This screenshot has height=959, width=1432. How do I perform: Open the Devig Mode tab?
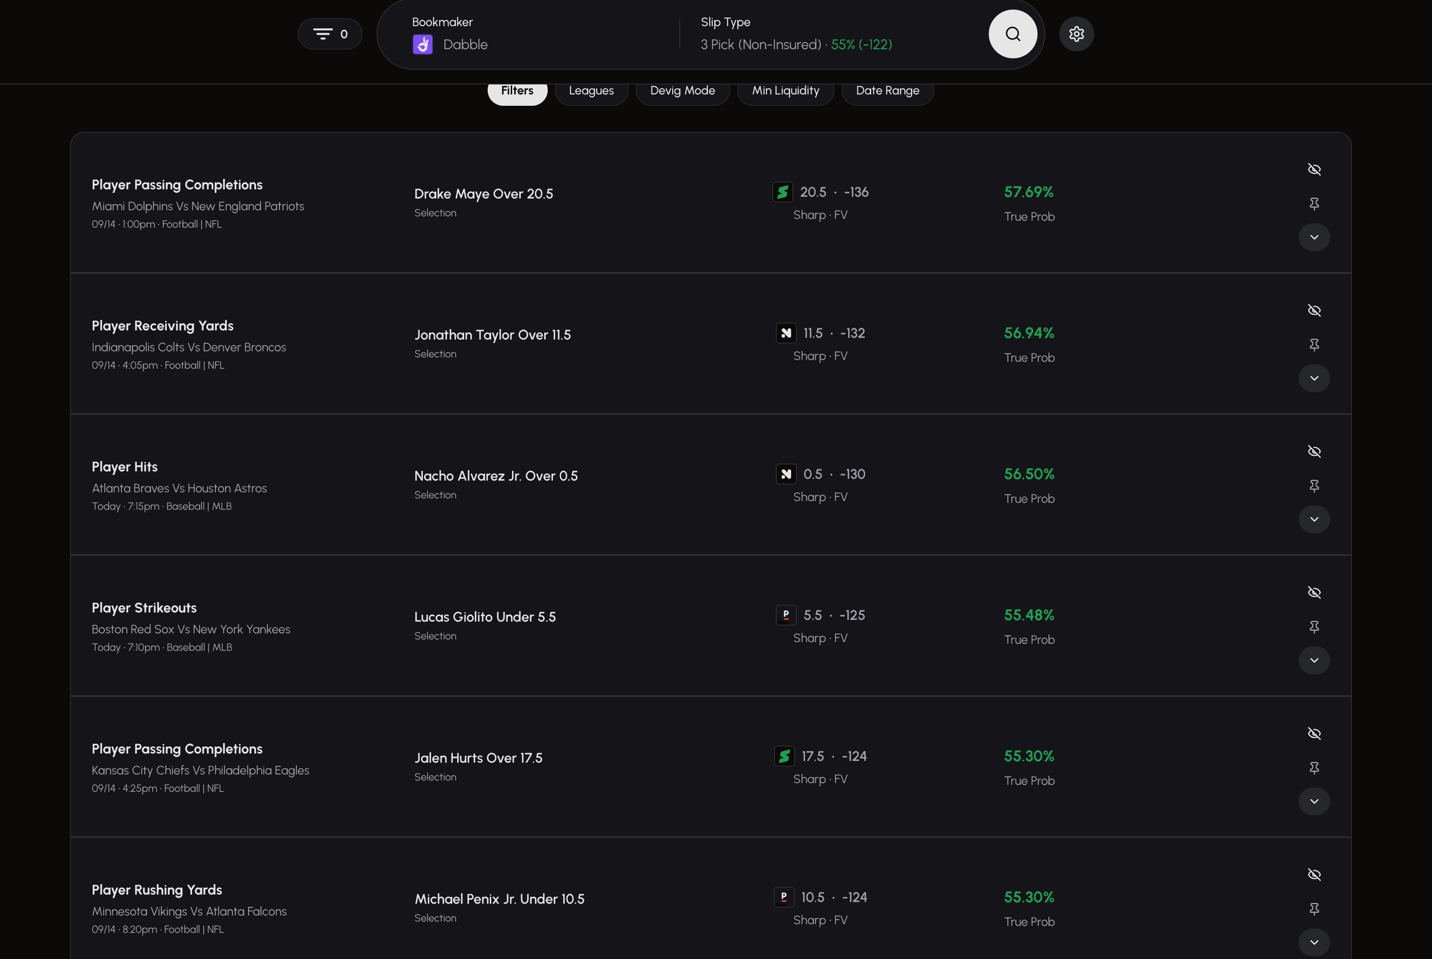[682, 91]
